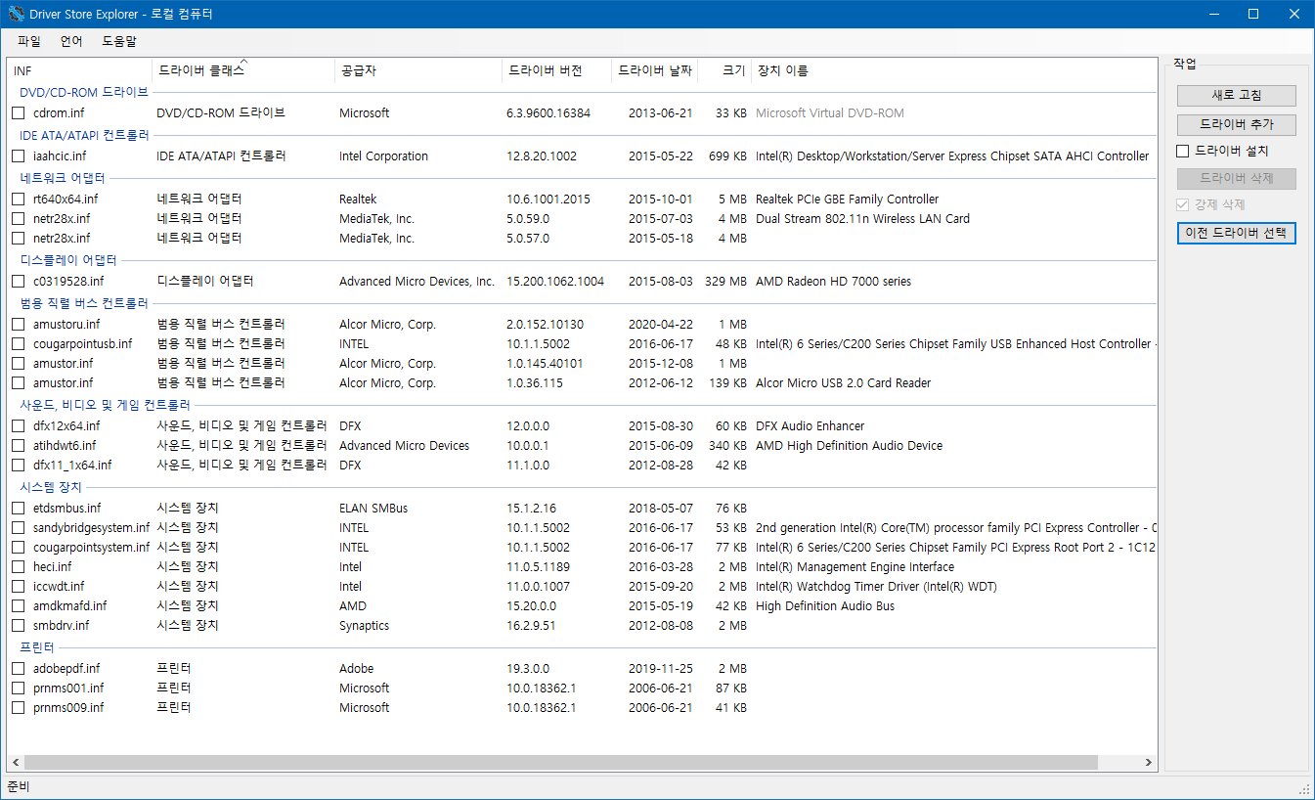Check the box for cdrom.inf
Image resolution: width=1315 pixels, height=800 pixels.
point(19,113)
